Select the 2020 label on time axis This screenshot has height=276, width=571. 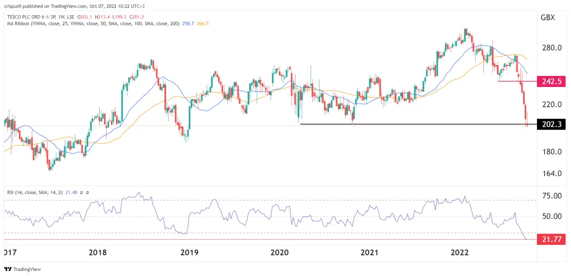click(x=279, y=253)
